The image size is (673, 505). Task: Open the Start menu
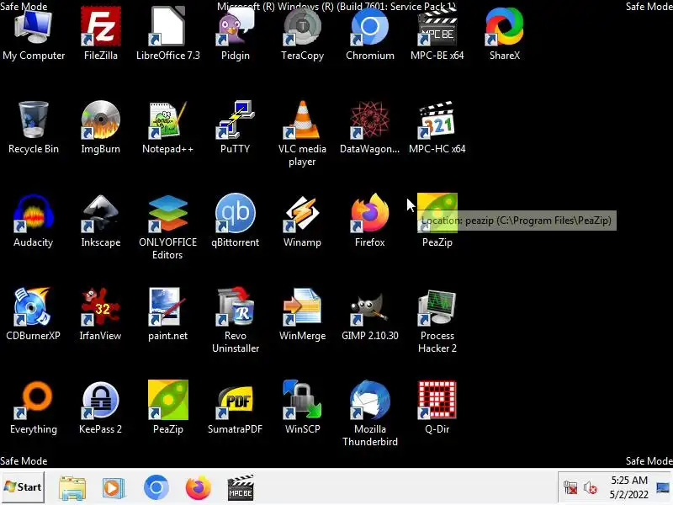point(23,487)
